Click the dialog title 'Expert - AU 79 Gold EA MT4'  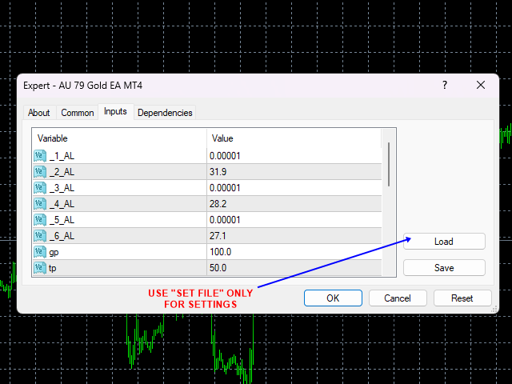coord(83,86)
